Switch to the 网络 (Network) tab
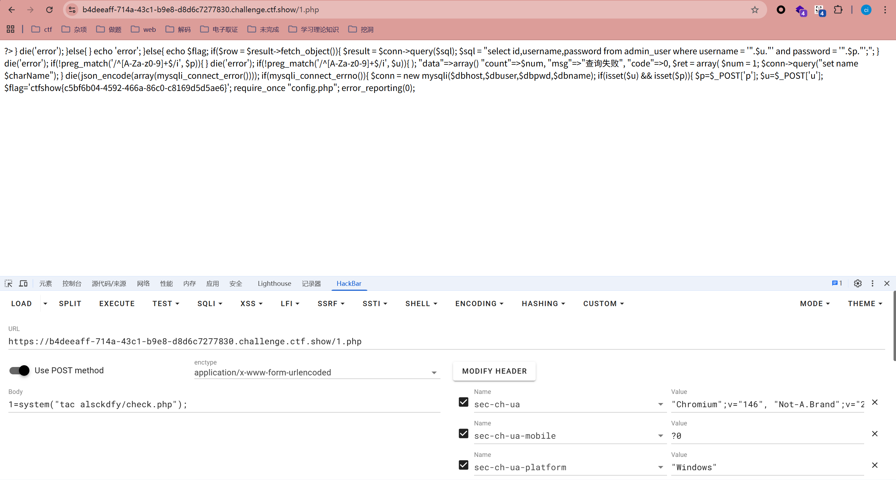 tap(143, 283)
